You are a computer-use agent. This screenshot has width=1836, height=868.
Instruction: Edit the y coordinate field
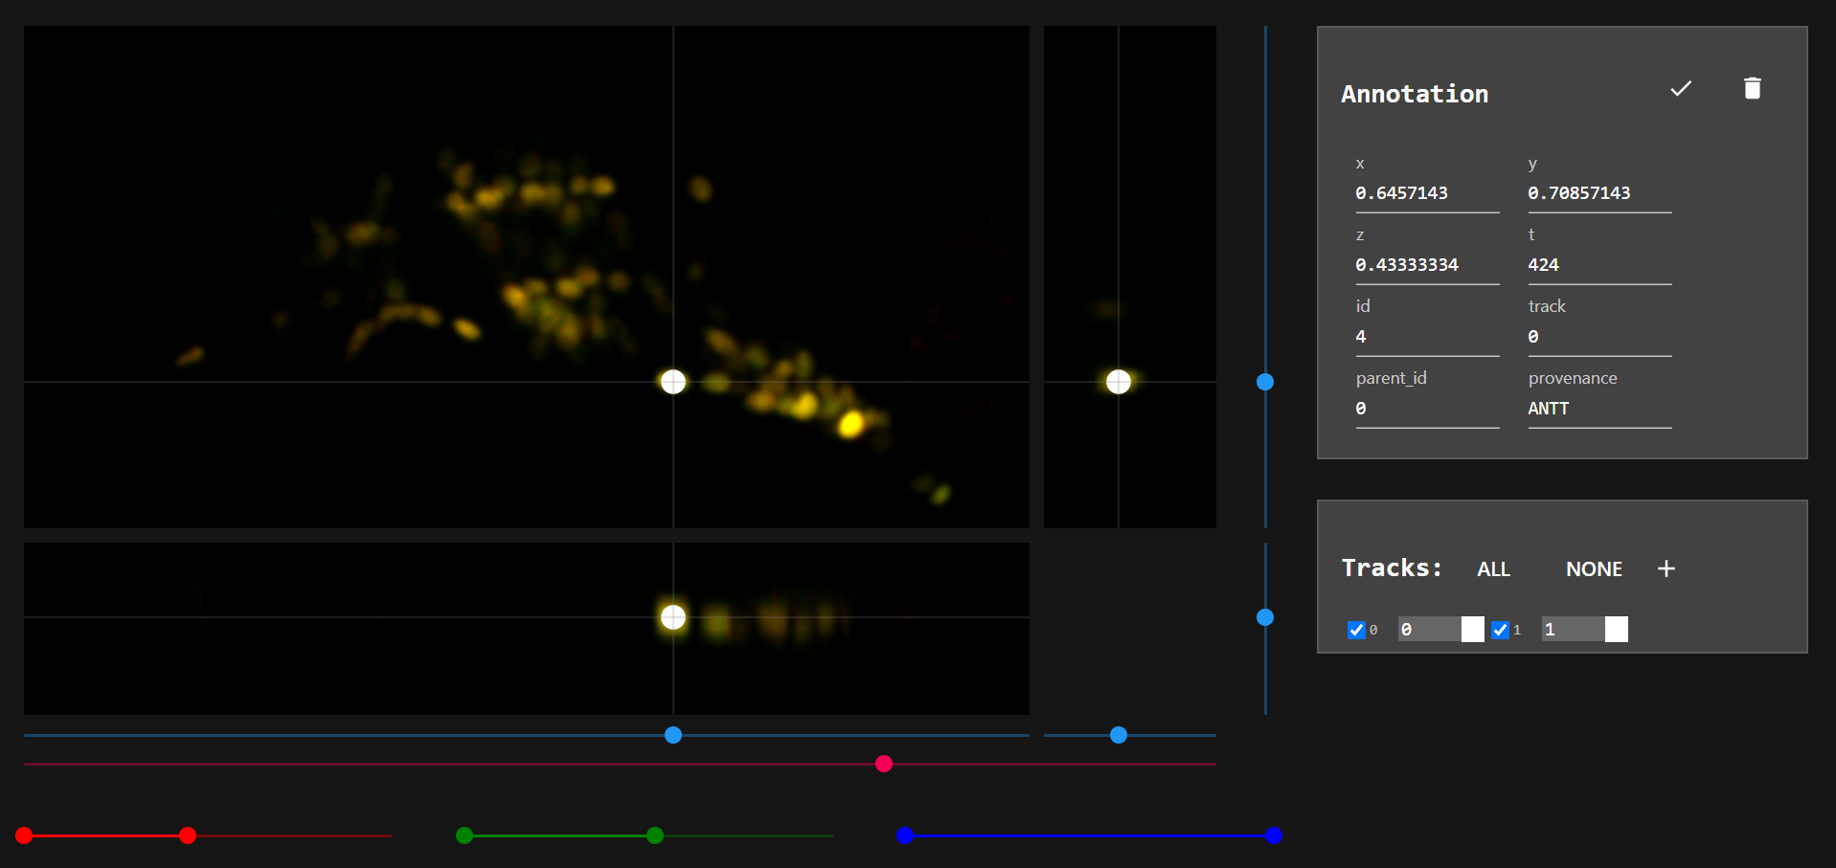1599,193
